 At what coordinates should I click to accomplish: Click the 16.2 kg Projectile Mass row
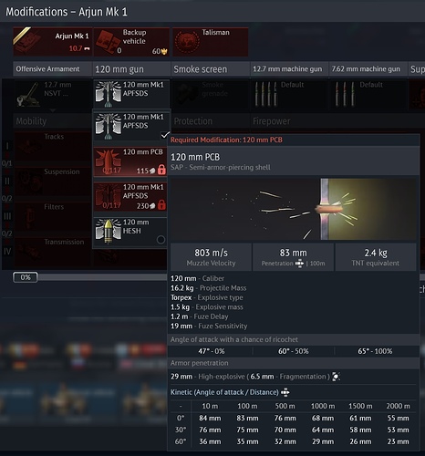(x=209, y=288)
